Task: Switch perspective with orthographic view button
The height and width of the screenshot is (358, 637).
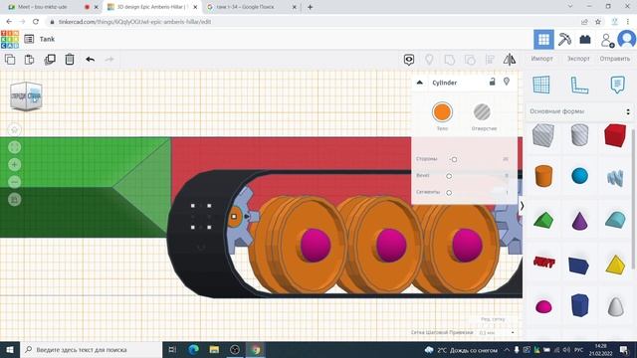Action: click(x=14, y=199)
